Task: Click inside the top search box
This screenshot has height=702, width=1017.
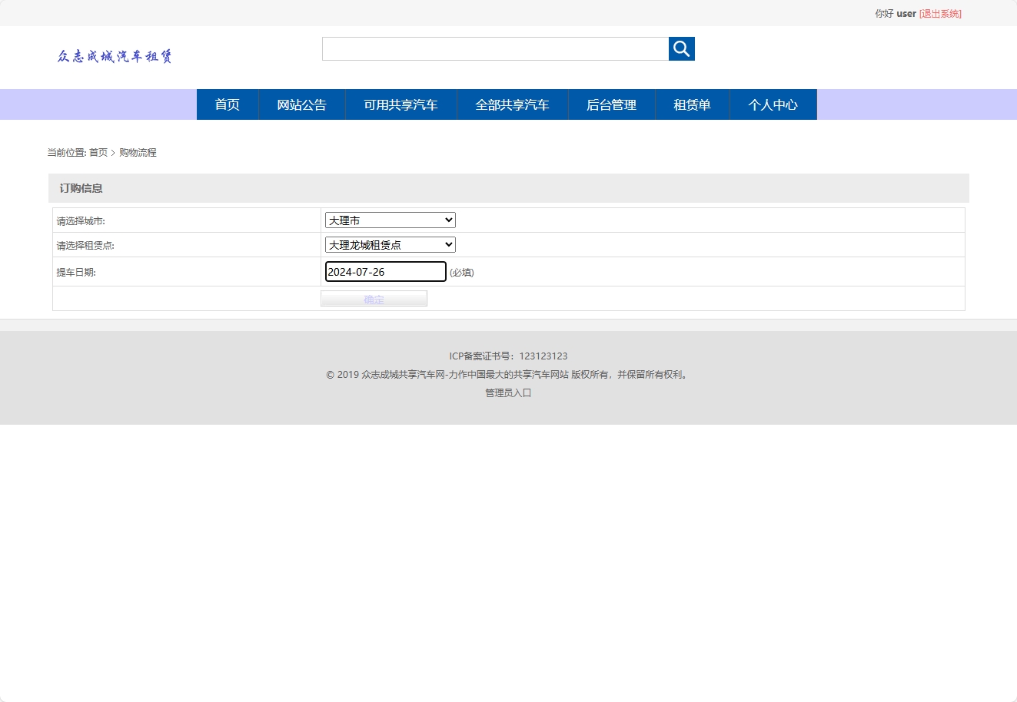Action: coord(494,48)
